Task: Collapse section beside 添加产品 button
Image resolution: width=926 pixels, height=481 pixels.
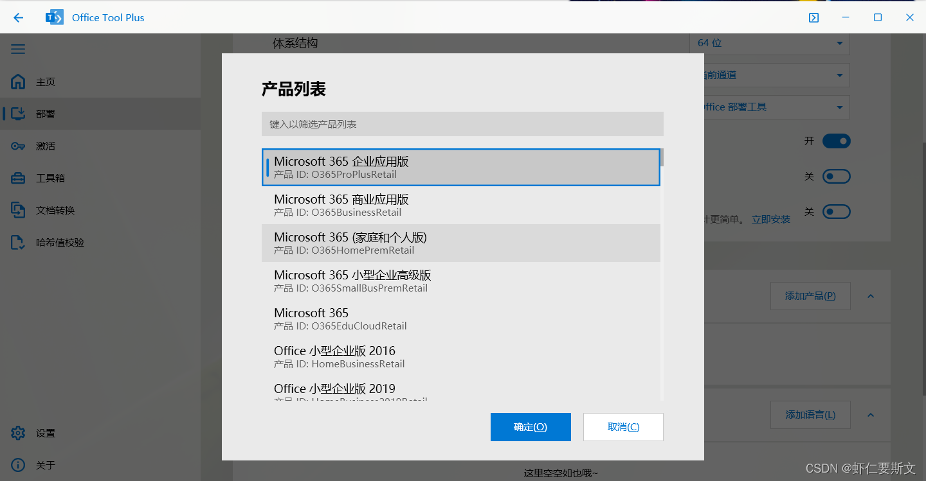Action: coord(871,296)
